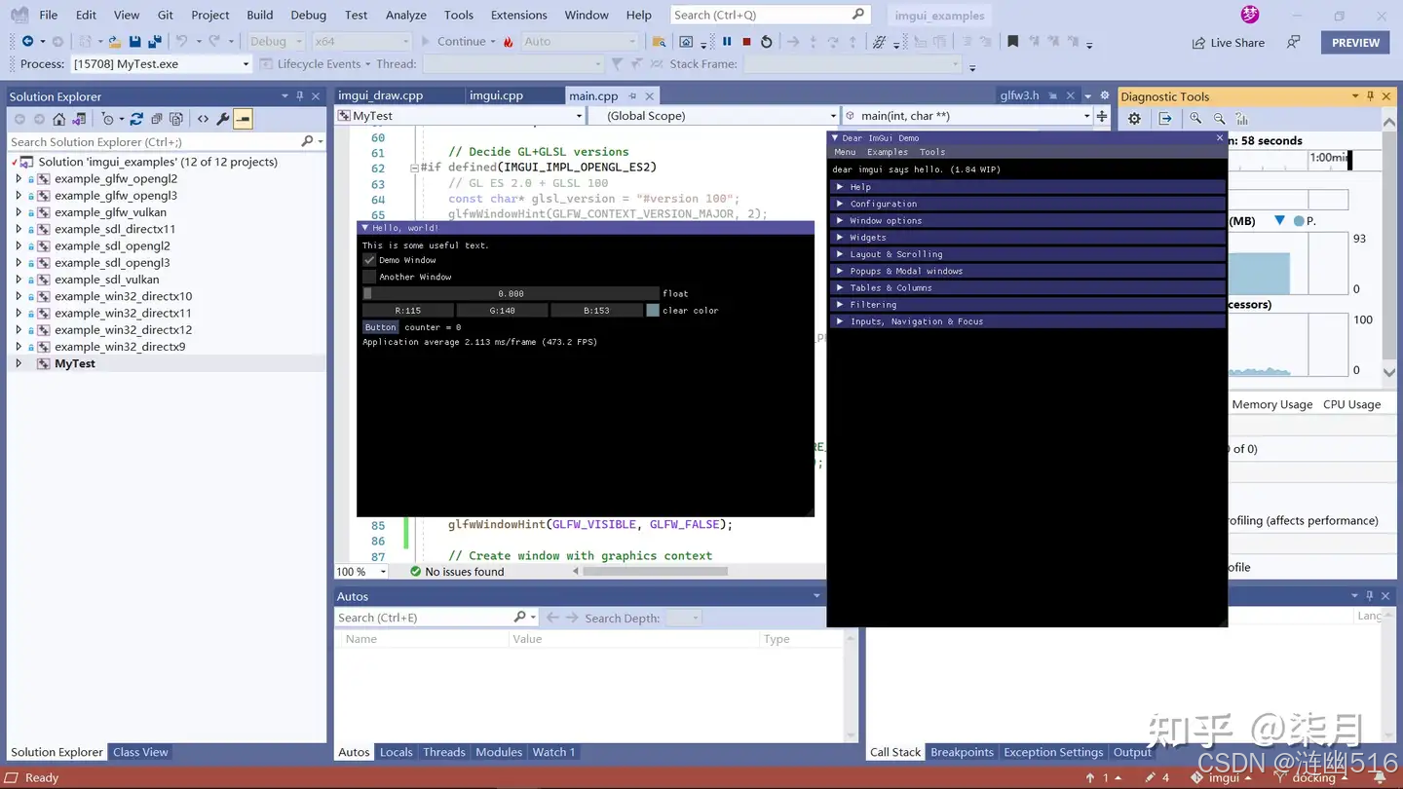Switch to the Locals tab
Screen dimensions: 1403x789
[x=396, y=752]
